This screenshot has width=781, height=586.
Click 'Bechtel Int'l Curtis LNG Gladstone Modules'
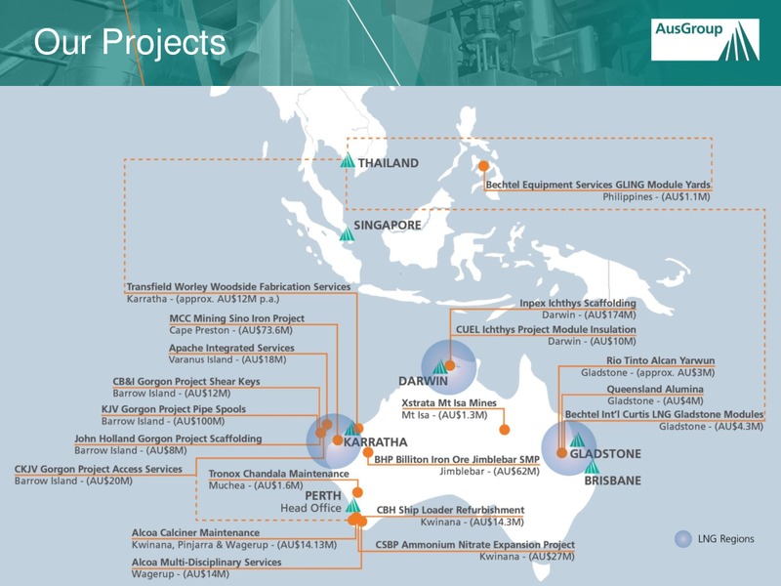[x=664, y=414]
